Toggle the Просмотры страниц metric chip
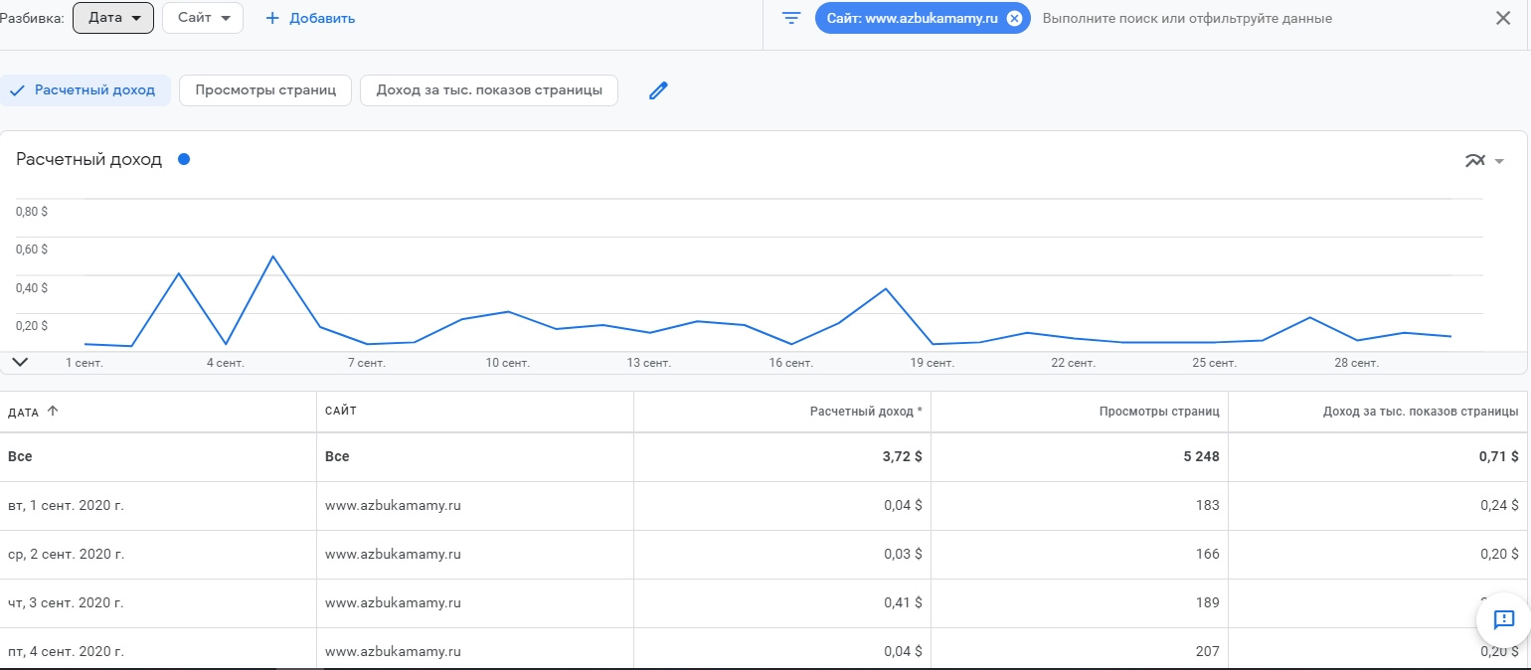The width and height of the screenshot is (1531, 670). coord(272,90)
